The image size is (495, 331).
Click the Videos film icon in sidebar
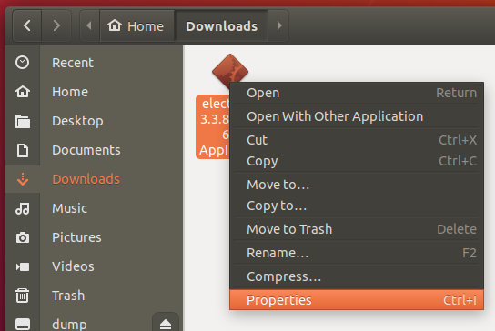[23, 266]
